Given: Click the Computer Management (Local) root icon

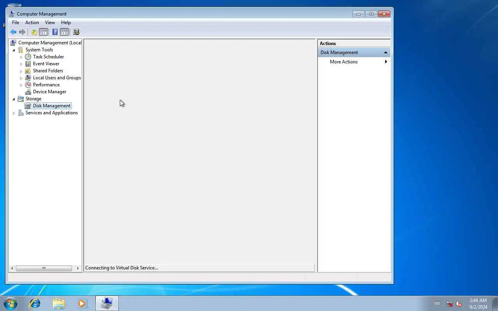Looking at the screenshot, I should click(x=13, y=43).
